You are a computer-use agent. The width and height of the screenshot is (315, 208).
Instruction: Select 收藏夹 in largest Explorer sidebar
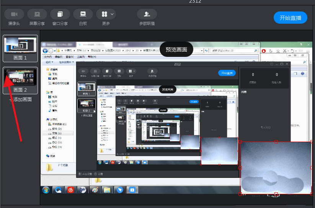[x=52, y=69]
